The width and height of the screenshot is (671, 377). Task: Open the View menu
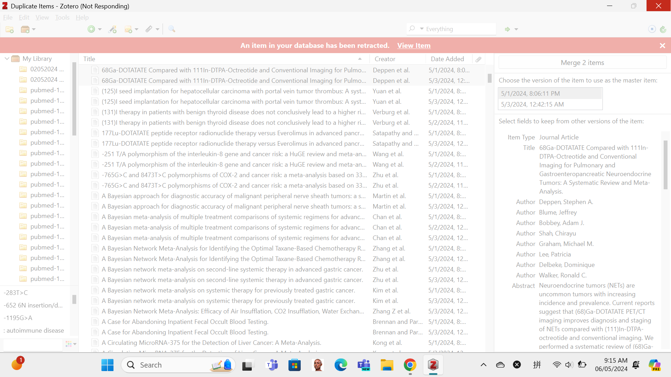coord(42,17)
